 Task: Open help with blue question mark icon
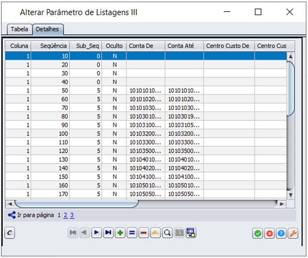pos(281,233)
